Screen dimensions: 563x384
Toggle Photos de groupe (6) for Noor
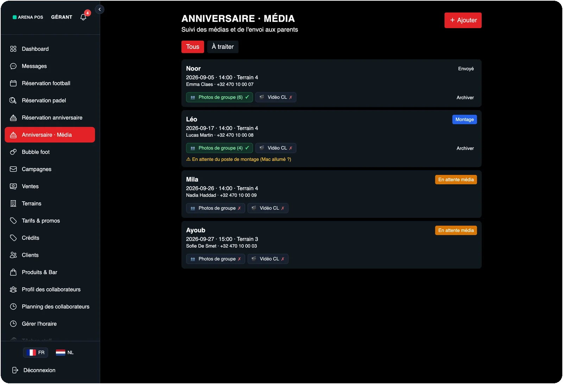[220, 97]
